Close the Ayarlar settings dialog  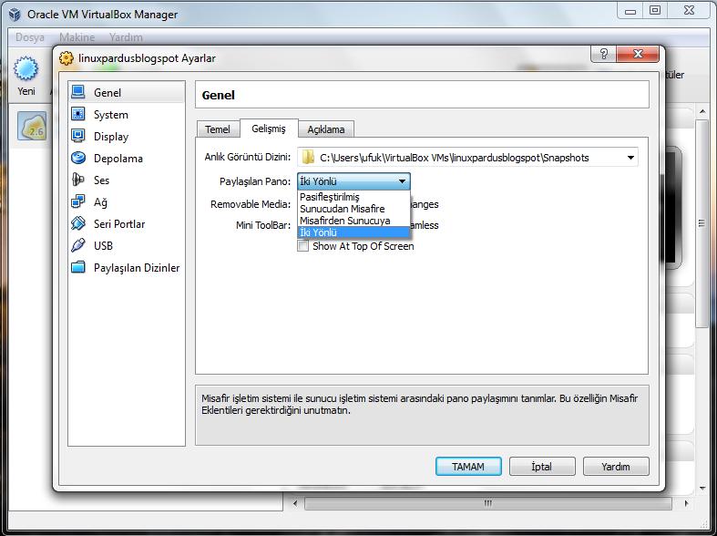click(x=638, y=54)
